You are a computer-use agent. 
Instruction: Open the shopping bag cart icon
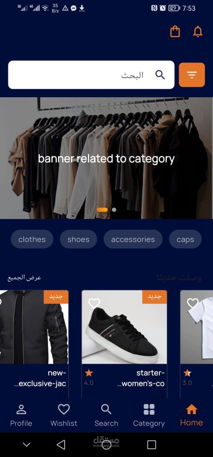pos(175,32)
